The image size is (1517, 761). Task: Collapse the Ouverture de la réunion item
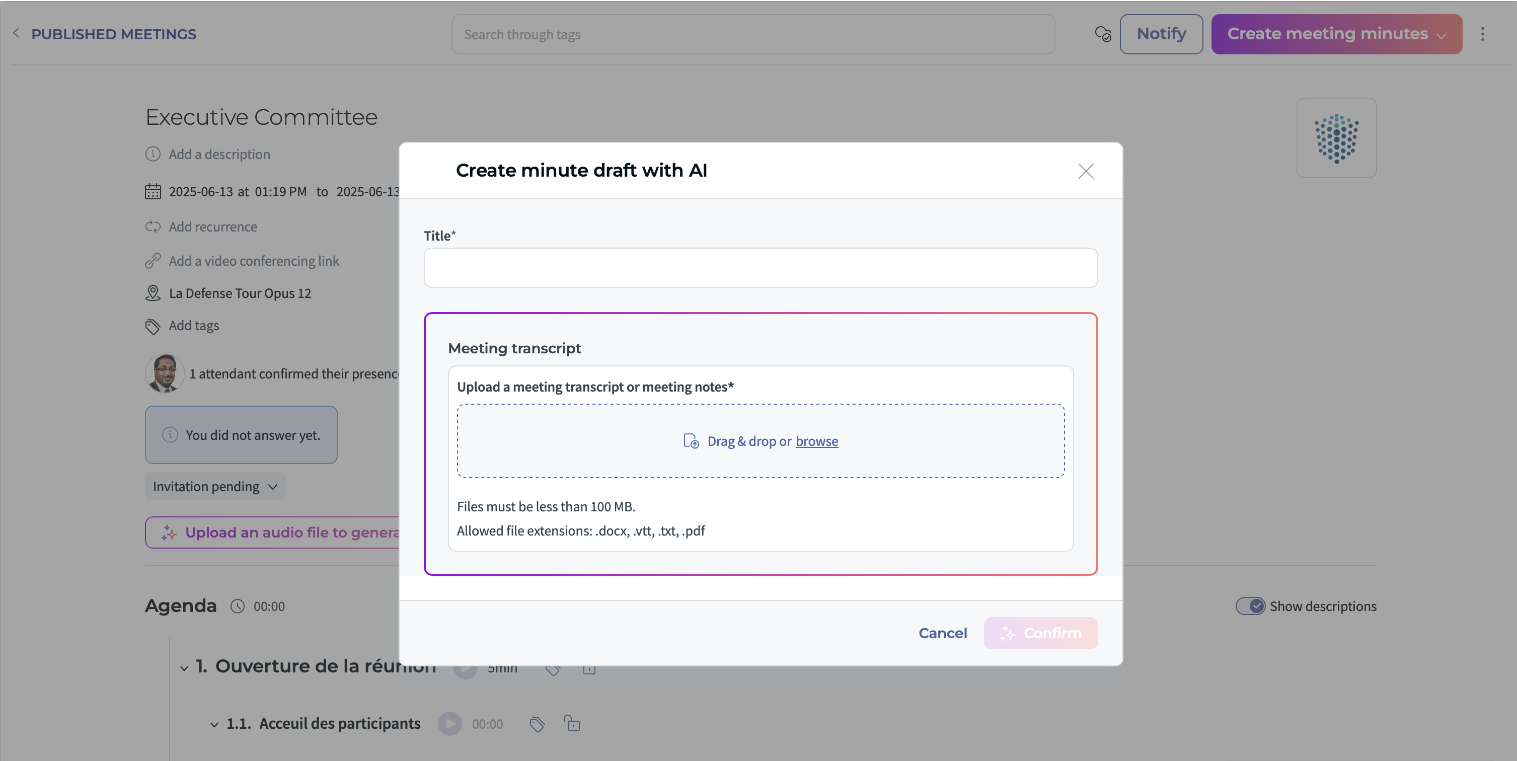[x=184, y=668]
